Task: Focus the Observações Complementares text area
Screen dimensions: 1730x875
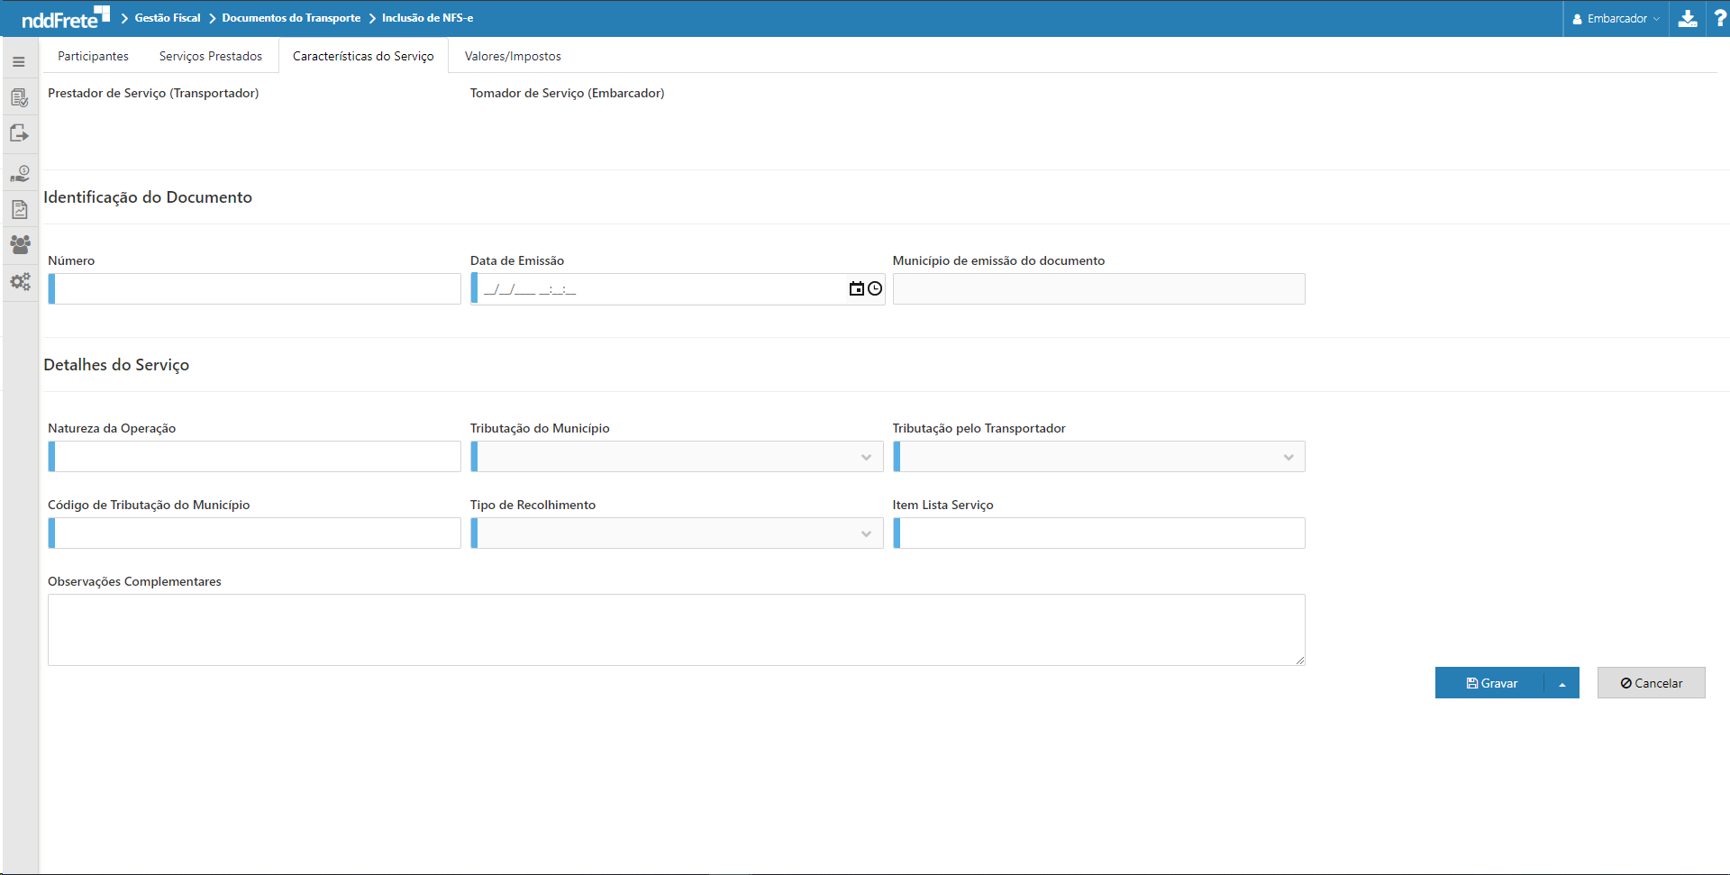Action: (676, 630)
